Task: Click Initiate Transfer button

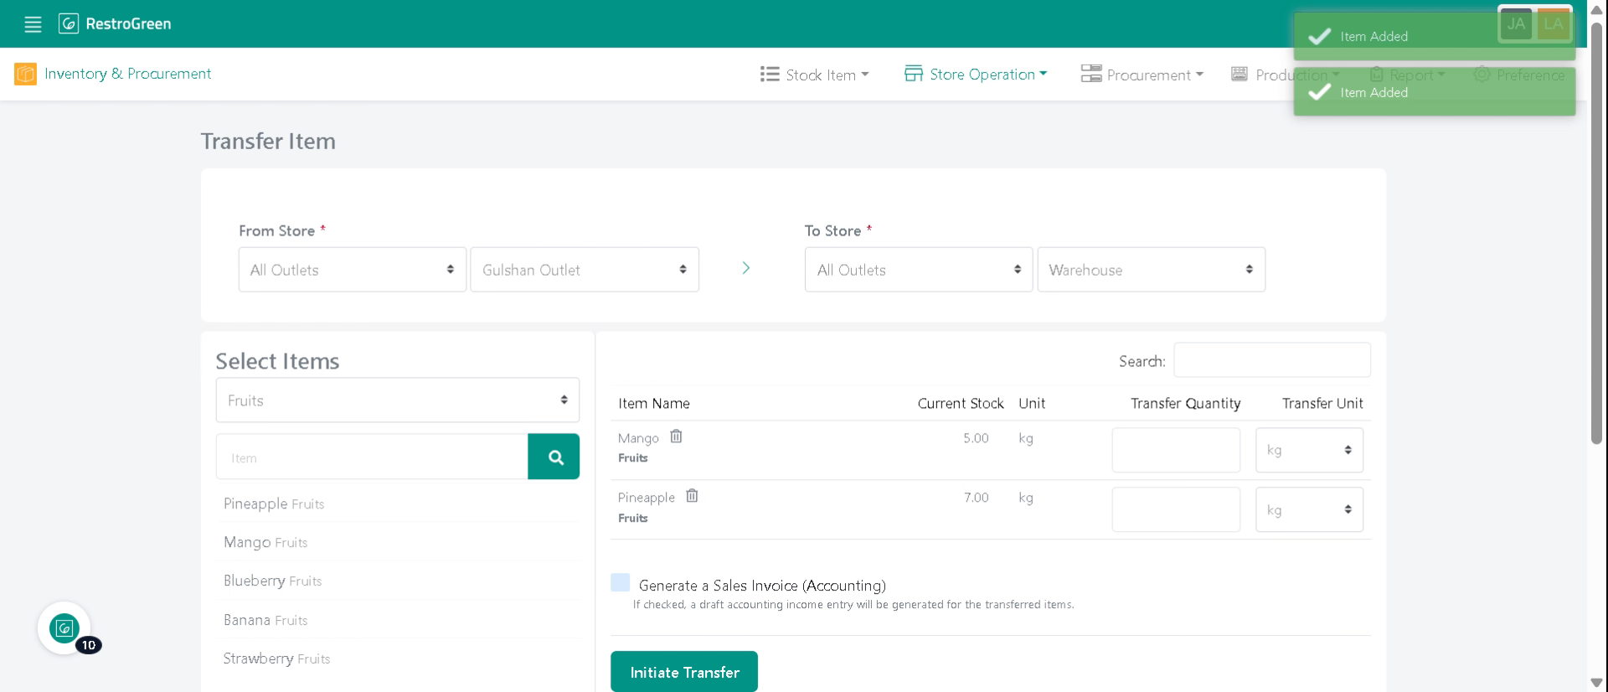Action: [x=684, y=672]
